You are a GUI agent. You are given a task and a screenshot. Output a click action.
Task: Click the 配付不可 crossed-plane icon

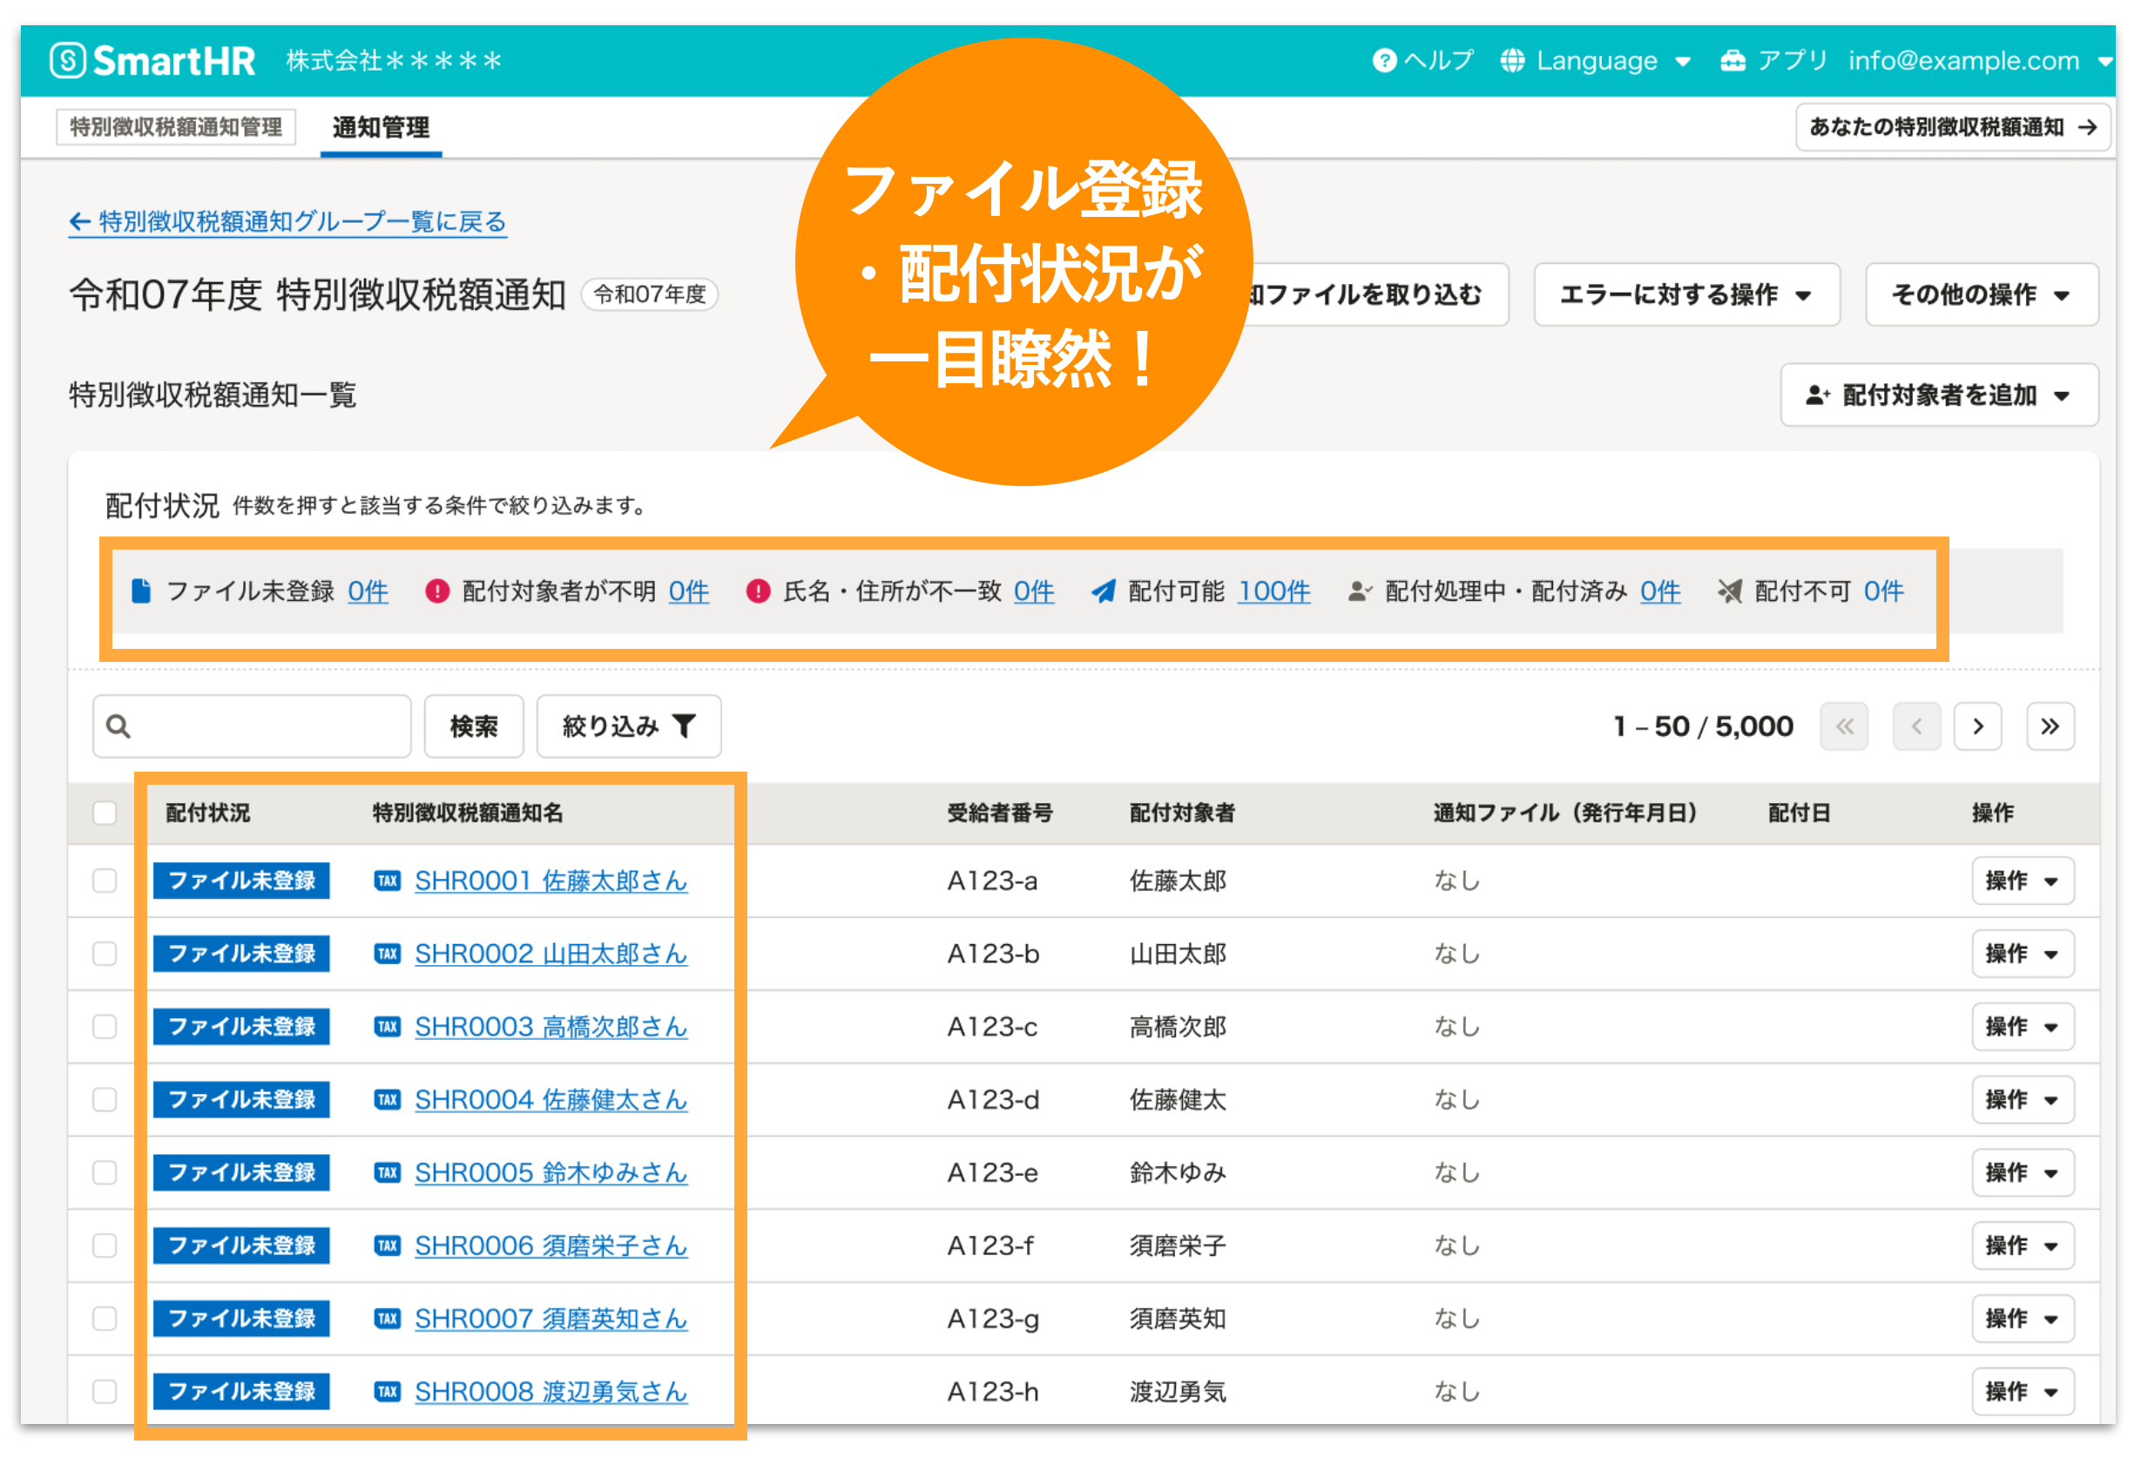point(1730,591)
